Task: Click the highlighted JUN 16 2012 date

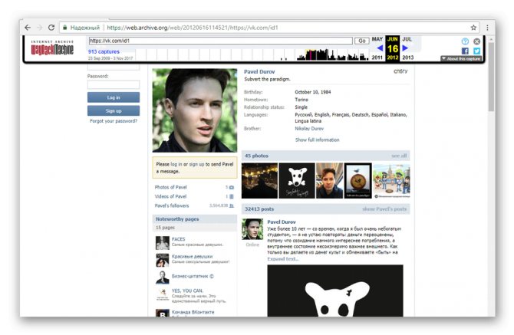Action: (x=392, y=48)
